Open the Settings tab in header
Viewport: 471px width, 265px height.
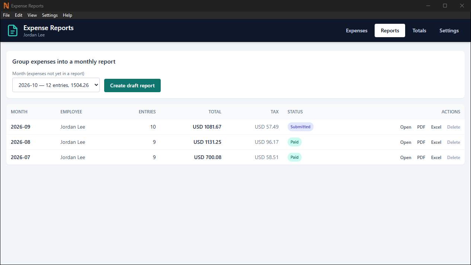449,30
